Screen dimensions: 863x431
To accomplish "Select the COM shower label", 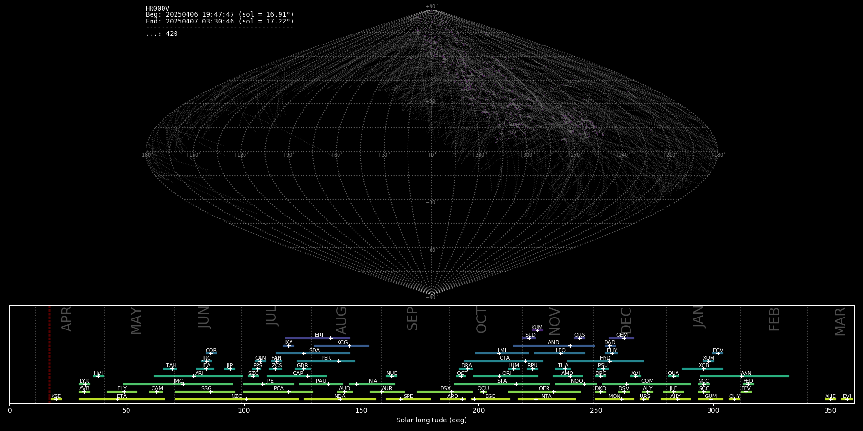I will (647, 381).
